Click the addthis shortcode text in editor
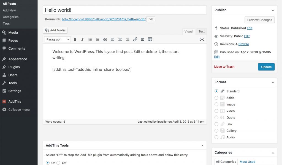The image size is (282, 165). [92, 70]
